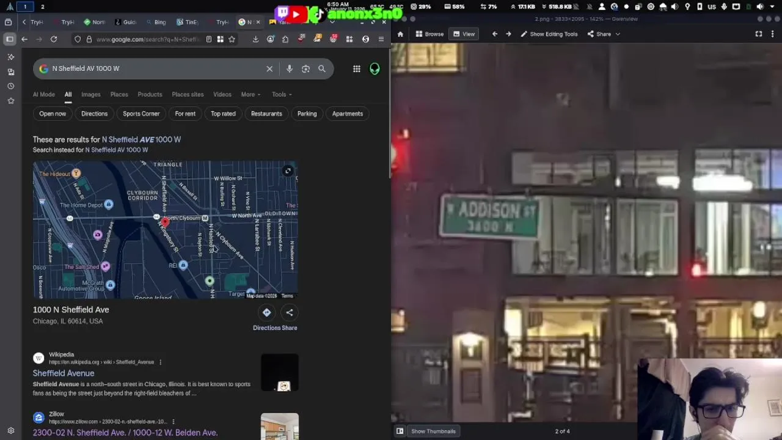The height and width of the screenshot is (440, 782).
Task: Click the browser back arrow
Action: pyautogui.click(x=24, y=39)
